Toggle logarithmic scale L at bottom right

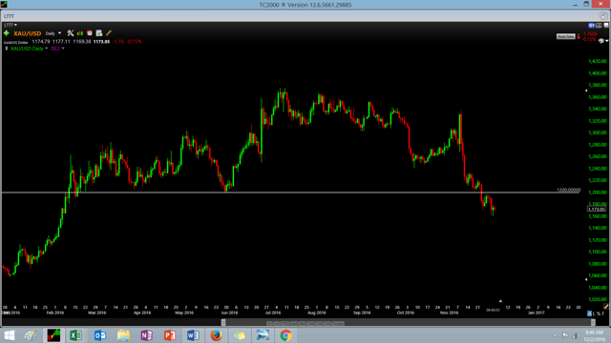coord(594,313)
